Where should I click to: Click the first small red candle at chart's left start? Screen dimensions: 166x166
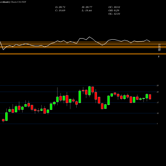click(x=3, y=120)
